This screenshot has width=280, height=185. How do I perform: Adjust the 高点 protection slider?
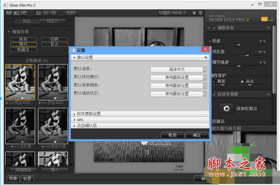[250, 85]
